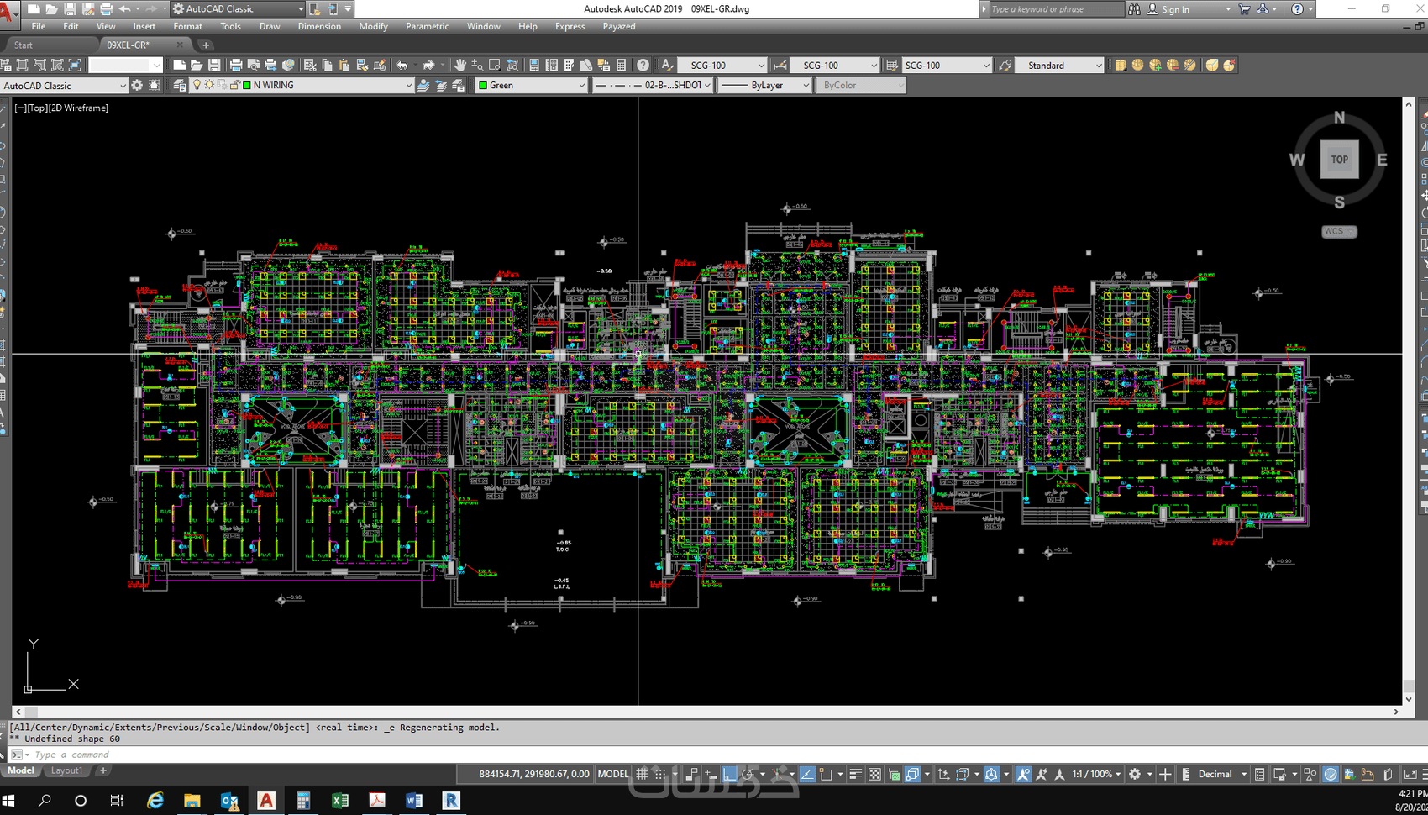Toggle the drawing grid display
The image size is (1428, 815).
coord(642,774)
